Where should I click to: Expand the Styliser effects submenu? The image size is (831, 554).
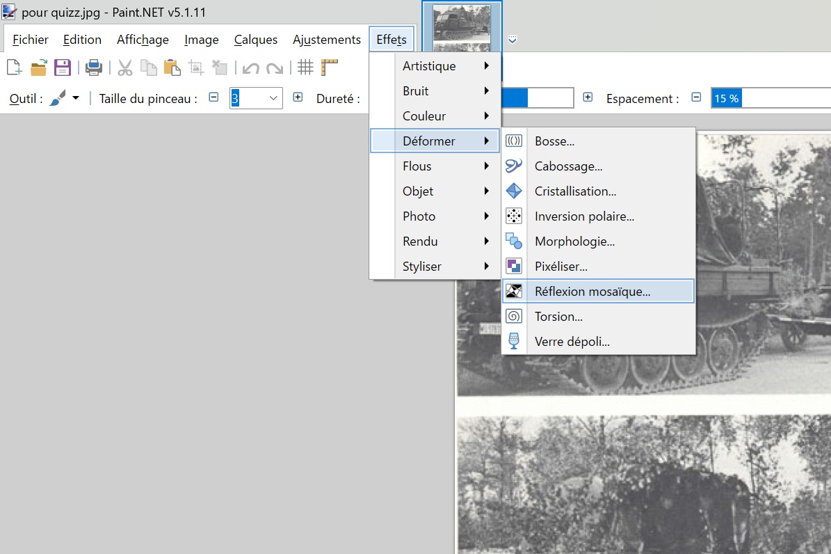[435, 267]
